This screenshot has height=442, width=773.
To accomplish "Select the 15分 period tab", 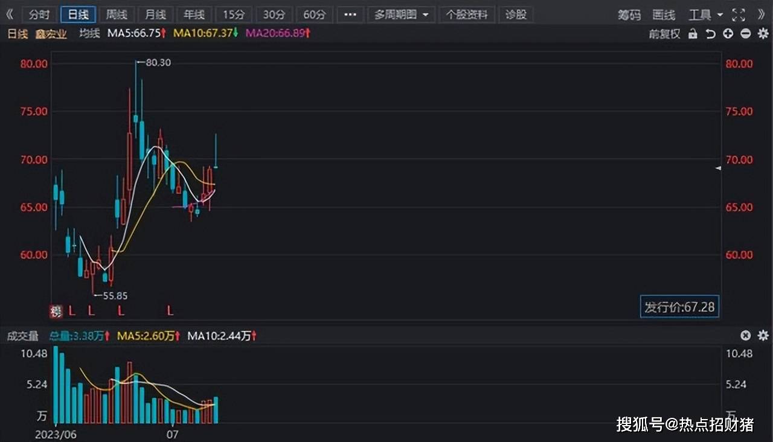I will pos(234,14).
